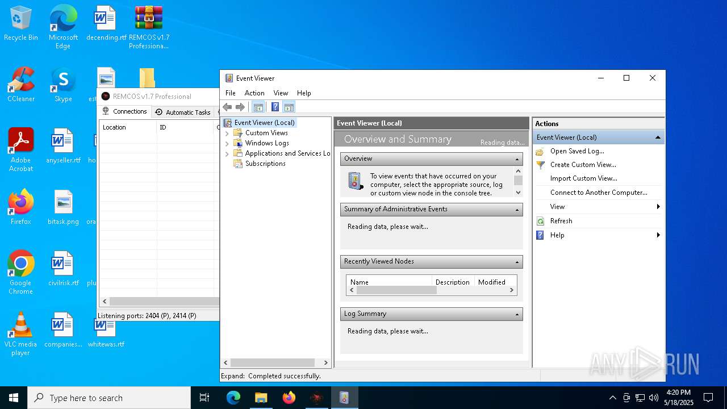Collapse the Log Summary section
The image size is (727, 409).
517,314
